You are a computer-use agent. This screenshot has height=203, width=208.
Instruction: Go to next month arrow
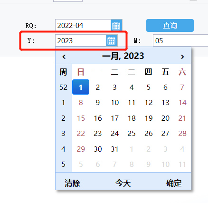182,57
